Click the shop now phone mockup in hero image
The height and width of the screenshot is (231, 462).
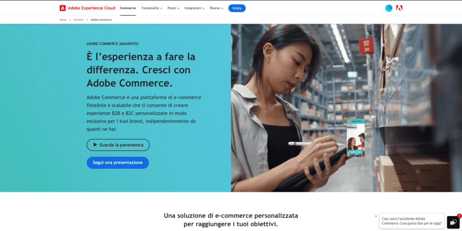tap(356, 138)
